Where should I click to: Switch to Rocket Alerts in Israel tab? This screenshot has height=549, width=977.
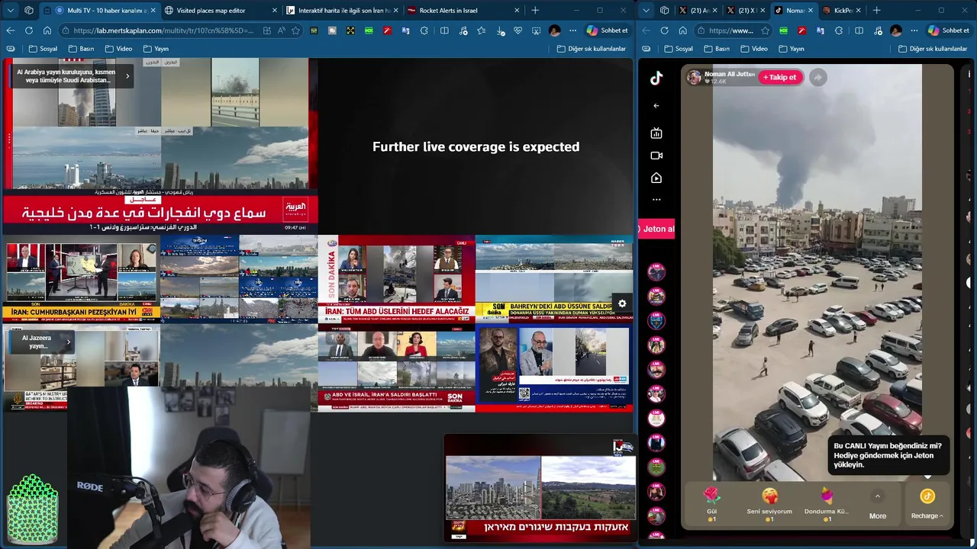click(x=463, y=11)
